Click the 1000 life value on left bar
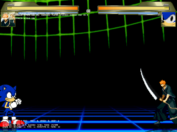 9,8
